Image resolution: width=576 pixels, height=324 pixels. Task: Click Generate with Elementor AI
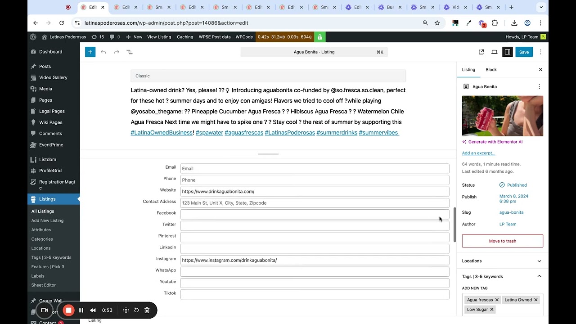492,142
